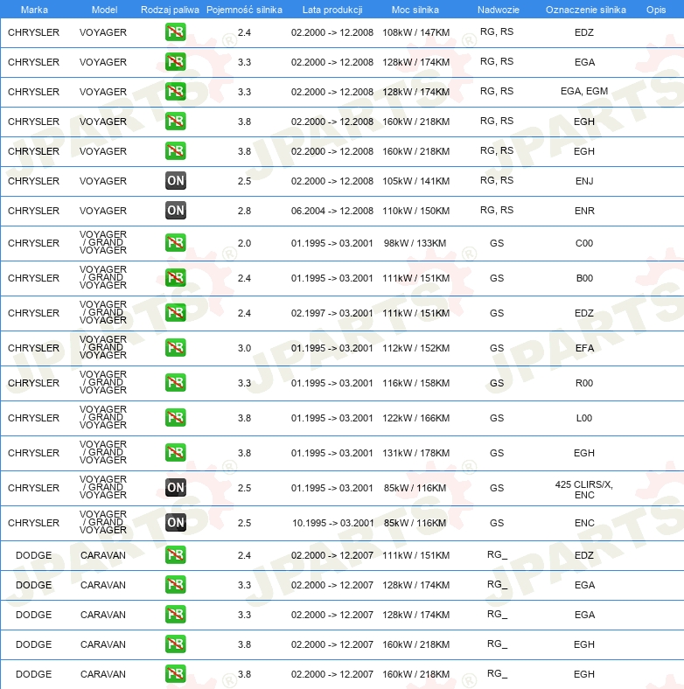Image resolution: width=684 pixels, height=689 pixels.
Task: Click the petrol icon in the 2.4 EDZ Chrysler Voyager row
Action: point(175,32)
